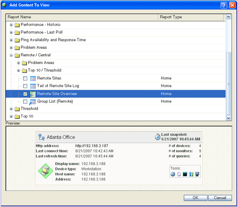The height and width of the screenshot is (207, 238).
Task: Open the web browser globe tool
Action: point(173,174)
